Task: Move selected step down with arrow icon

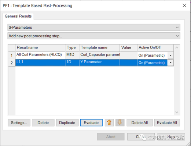Action: (x=120, y=122)
